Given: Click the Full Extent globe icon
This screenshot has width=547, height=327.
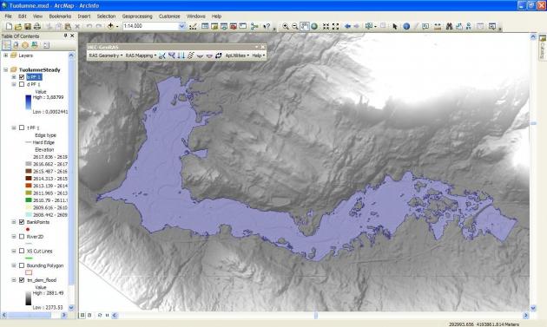Looking at the screenshot, I should pos(314,26).
